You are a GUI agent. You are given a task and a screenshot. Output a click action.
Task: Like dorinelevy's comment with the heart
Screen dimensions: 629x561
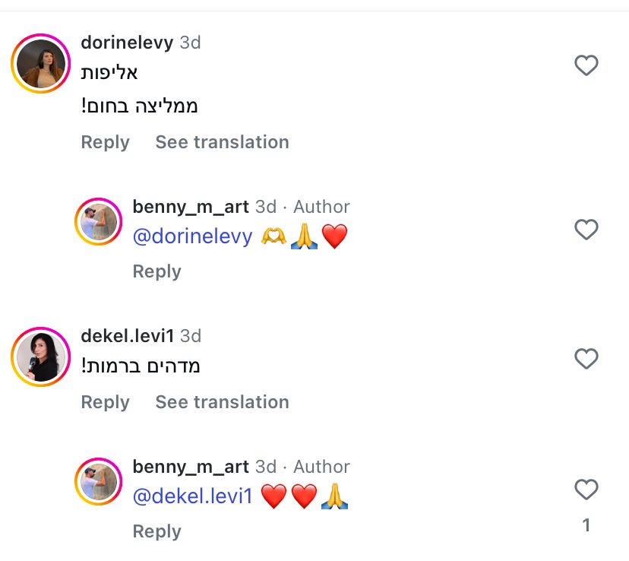tap(586, 66)
